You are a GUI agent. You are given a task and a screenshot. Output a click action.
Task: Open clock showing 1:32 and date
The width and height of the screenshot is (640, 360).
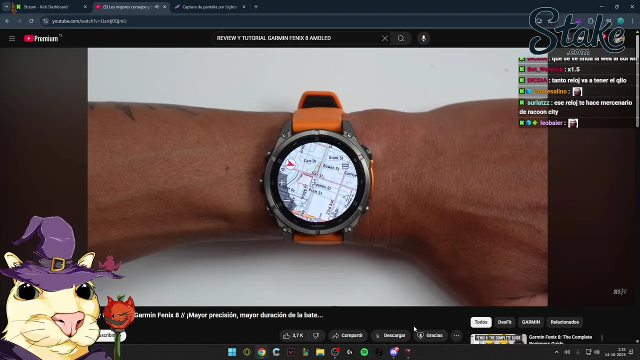(615, 352)
